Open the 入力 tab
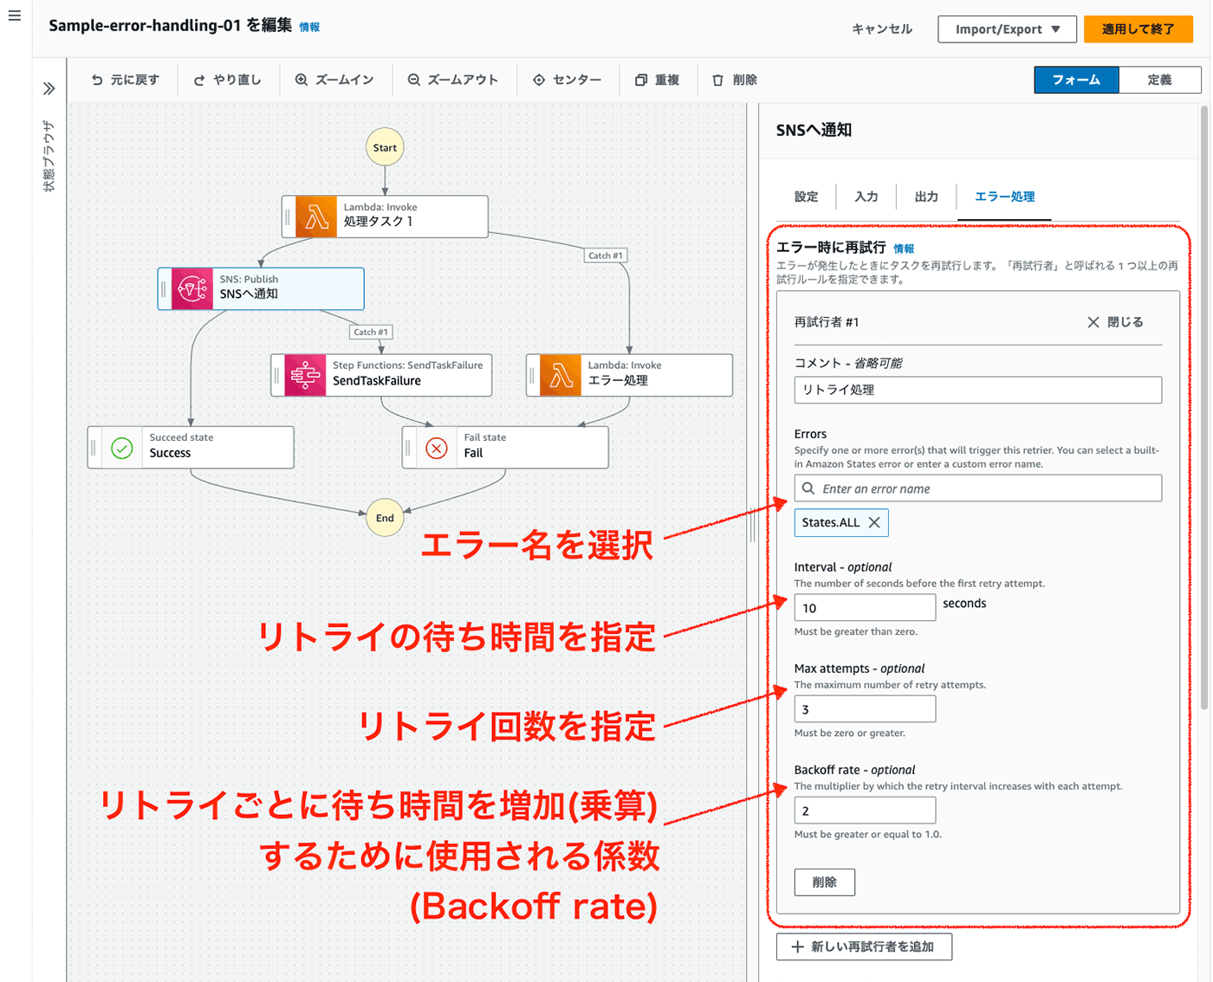Screen dimensions: 1213x982 (866, 197)
